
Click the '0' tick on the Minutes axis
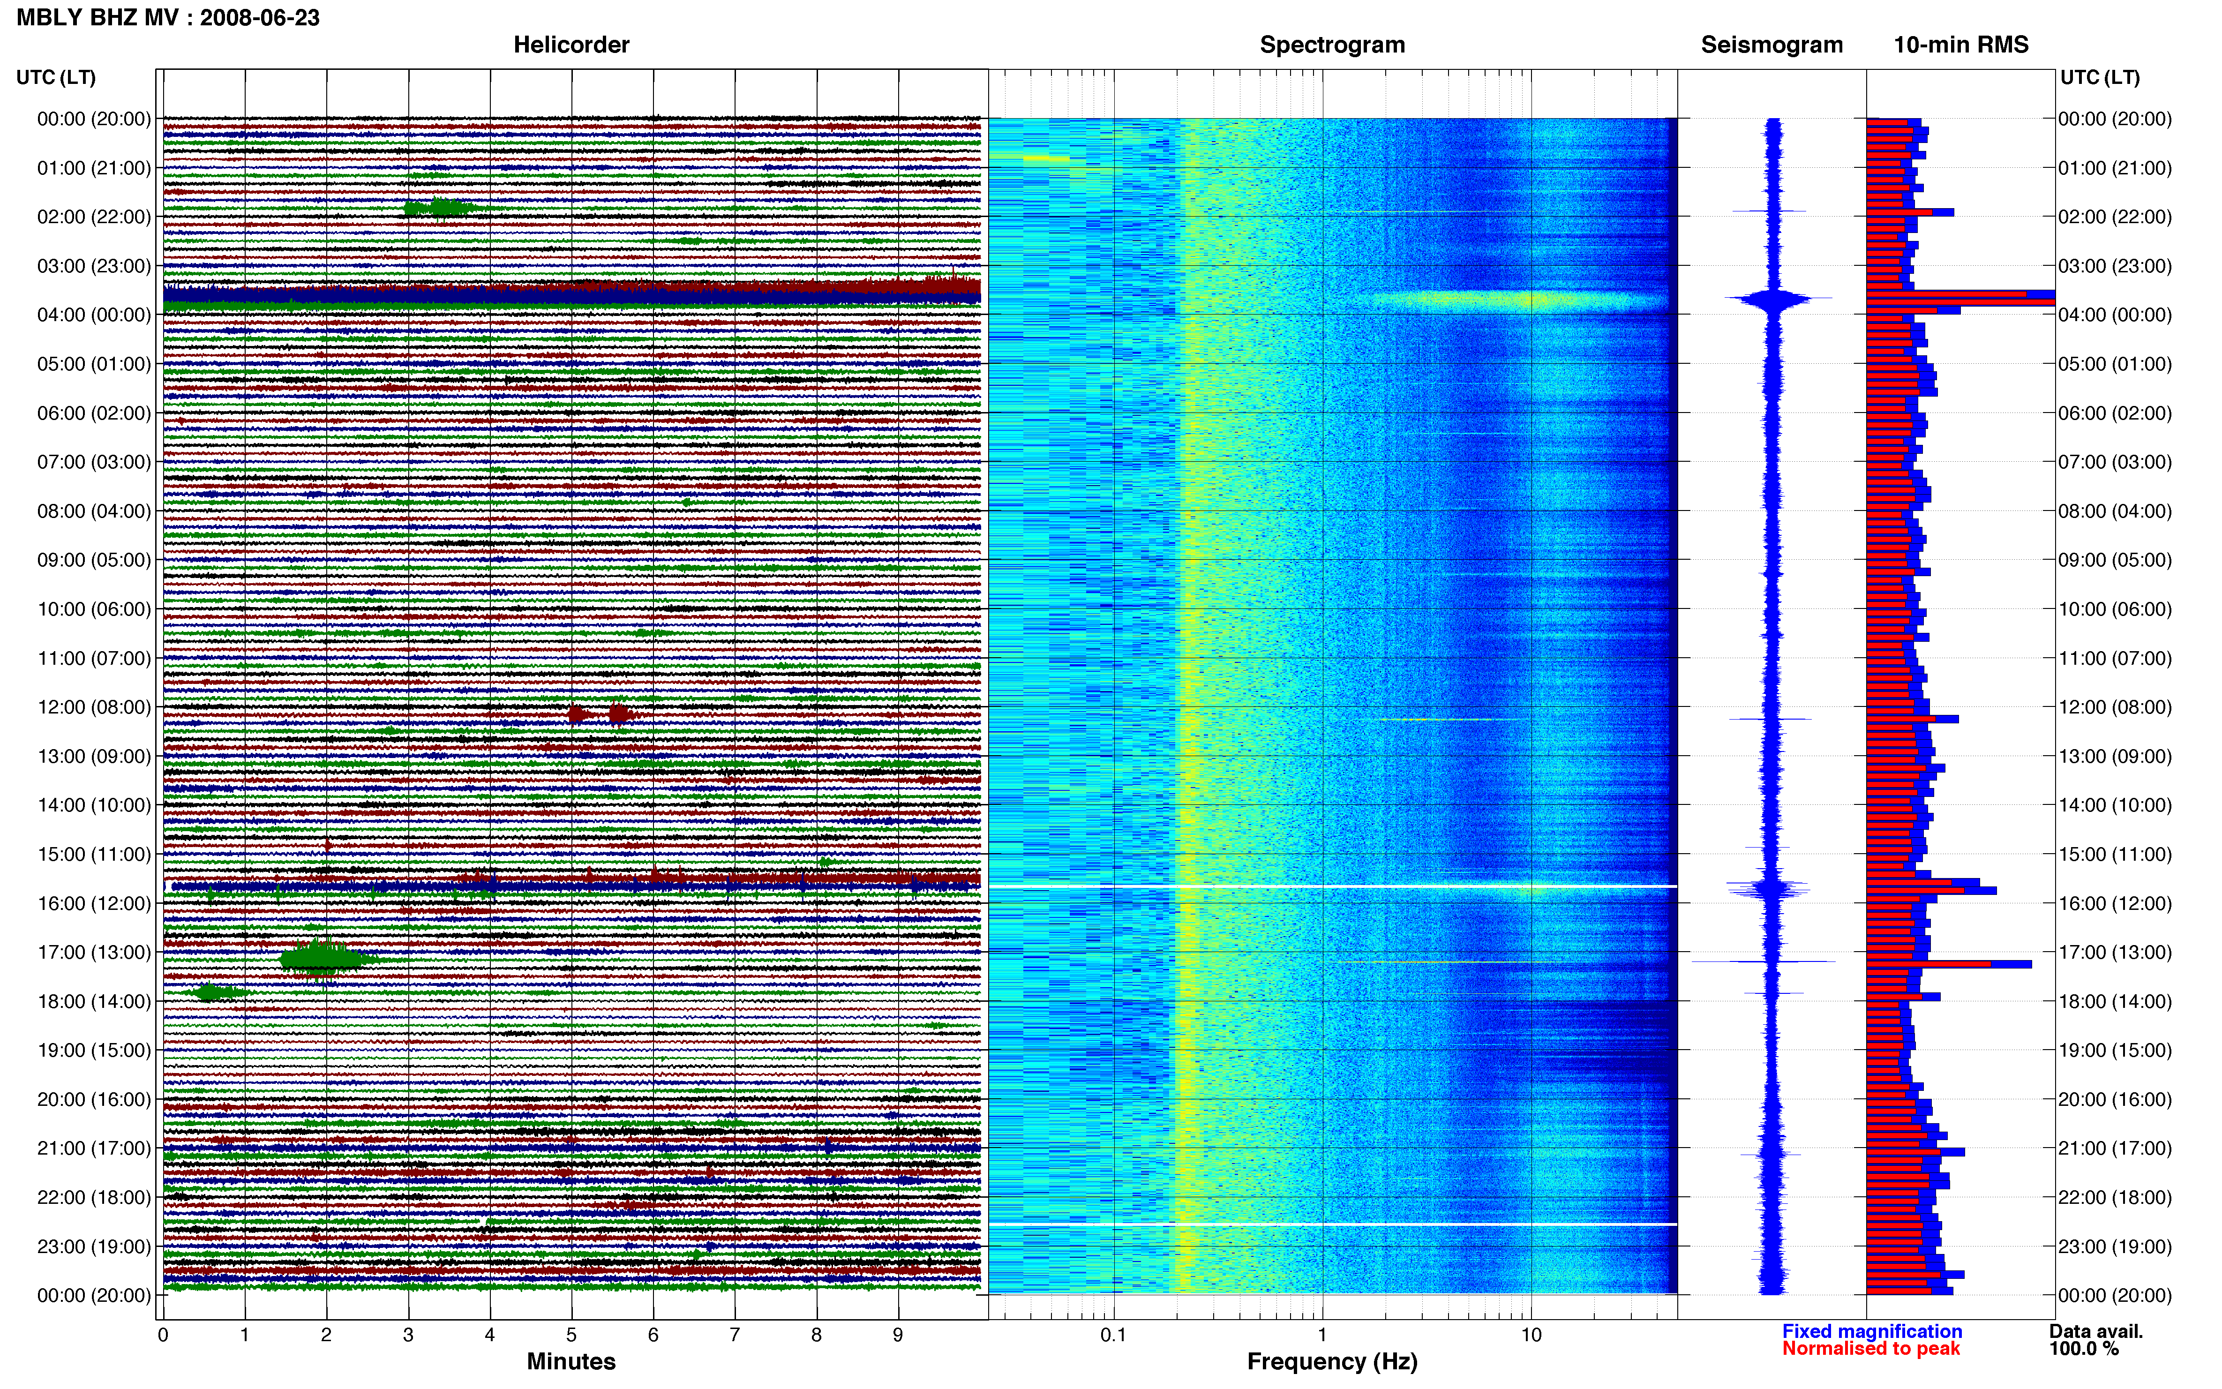(163, 1335)
